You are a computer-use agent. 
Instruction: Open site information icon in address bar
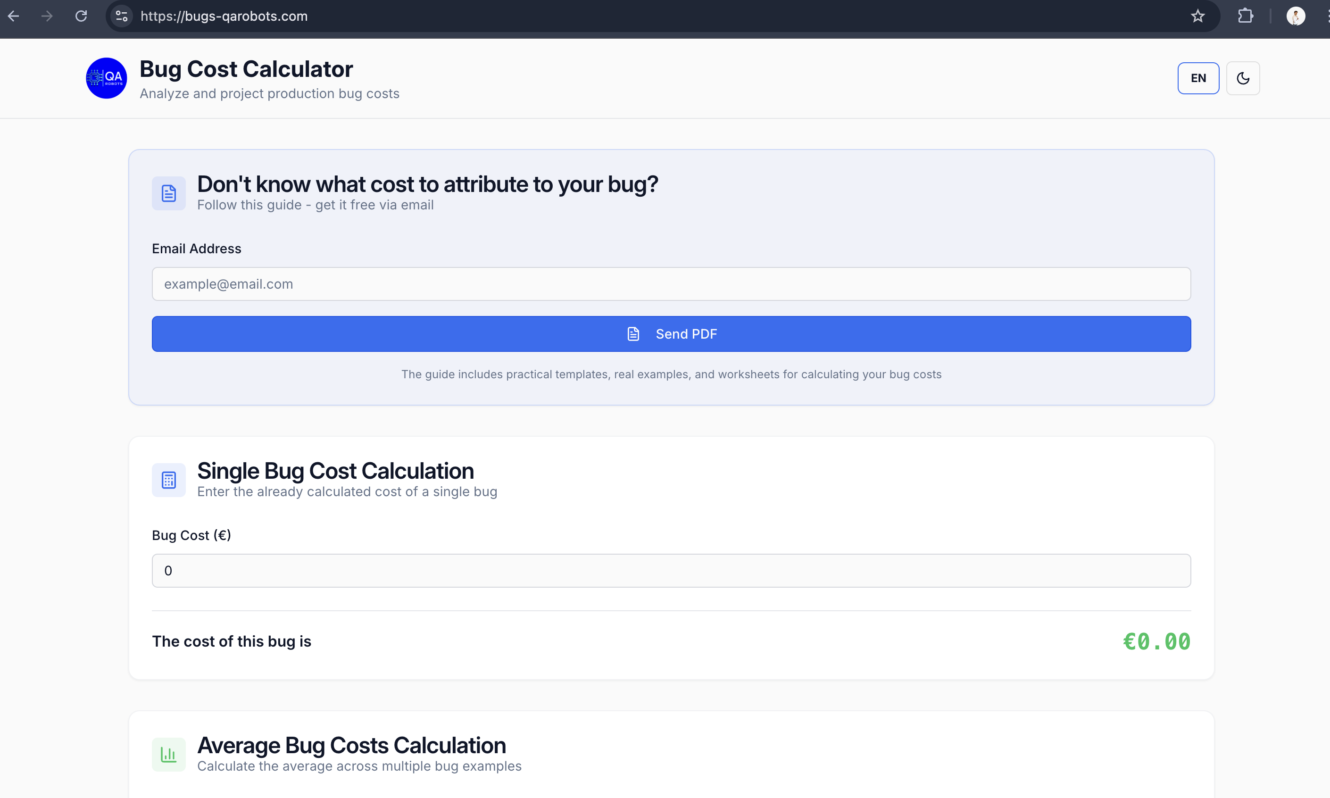tap(122, 16)
